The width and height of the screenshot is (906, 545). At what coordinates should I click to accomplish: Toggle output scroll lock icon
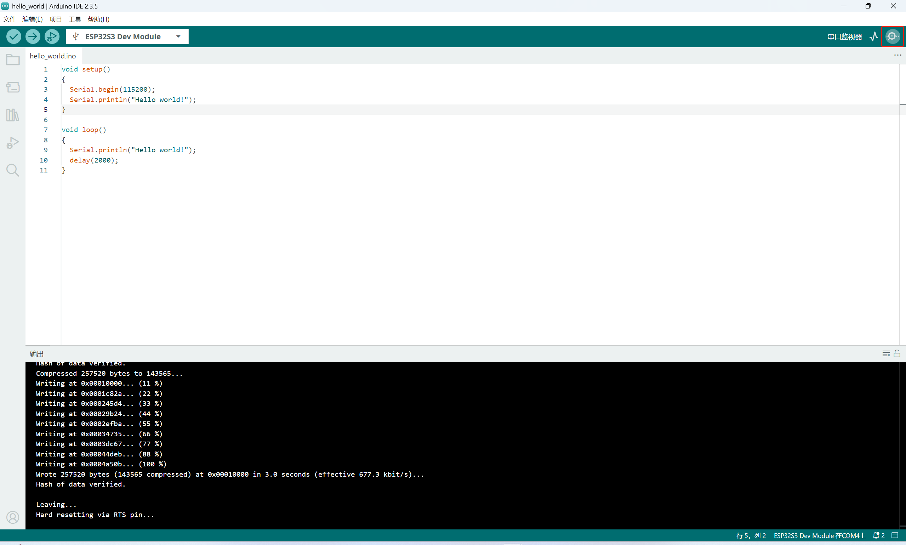[x=897, y=353]
